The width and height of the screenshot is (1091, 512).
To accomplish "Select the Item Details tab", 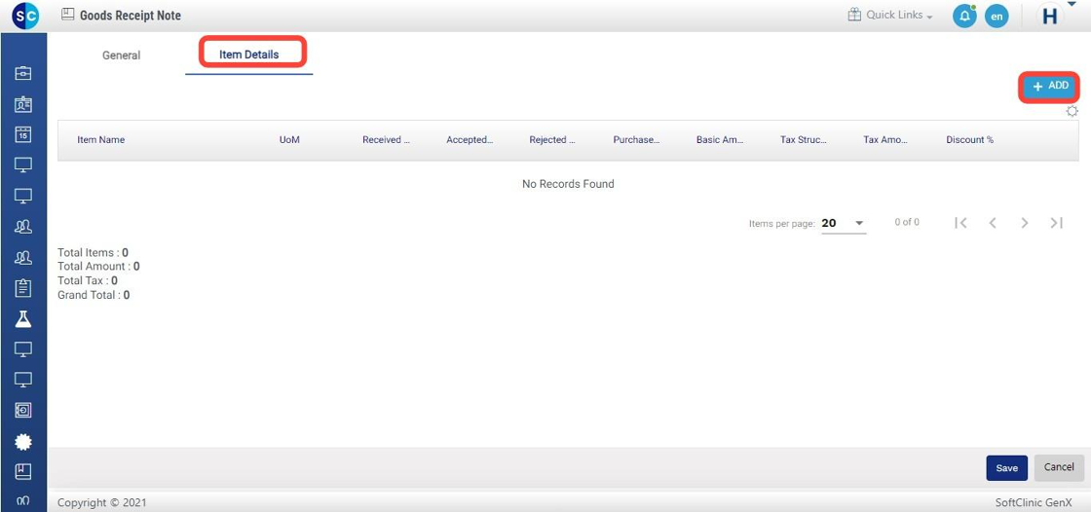I will (249, 55).
